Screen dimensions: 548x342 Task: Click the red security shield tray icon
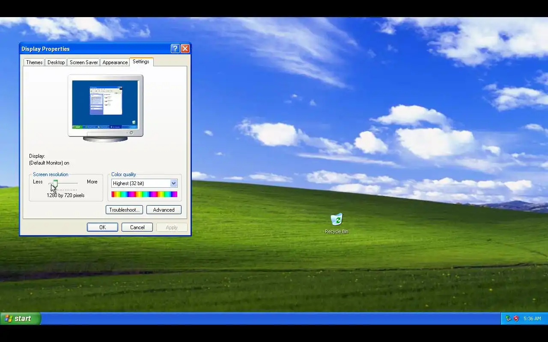click(x=516, y=318)
